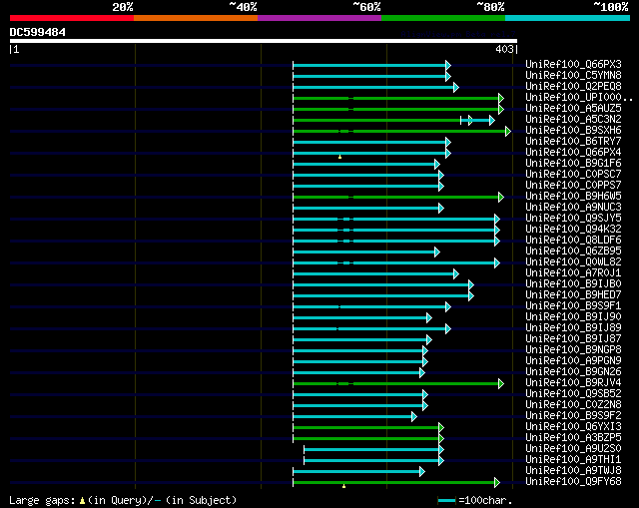
Task: Click the Q9FY68 alignment end arrowhead
Action: pyautogui.click(x=497, y=483)
